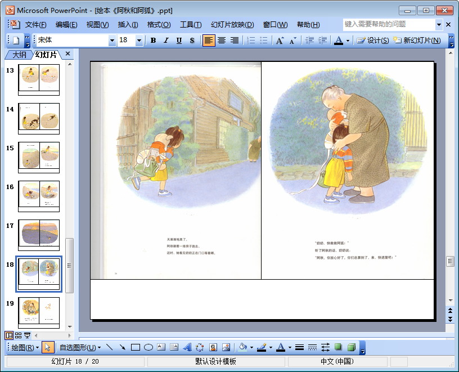Click Increase Font Size icon
This screenshot has height=372, width=459.
click(x=280, y=41)
